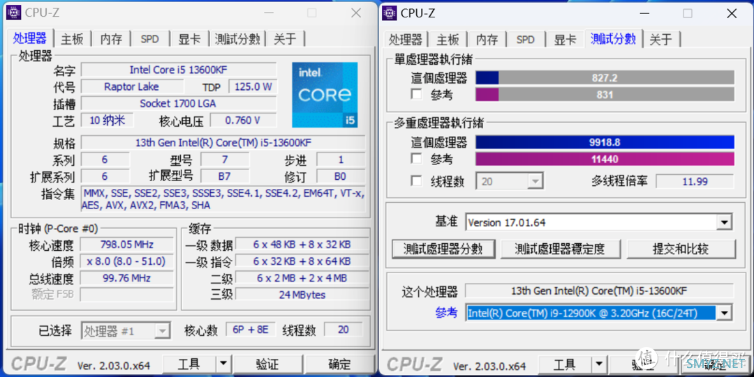Click 一级 数据 6 x 48 KB cache value
The image size is (754, 377).
click(302, 245)
